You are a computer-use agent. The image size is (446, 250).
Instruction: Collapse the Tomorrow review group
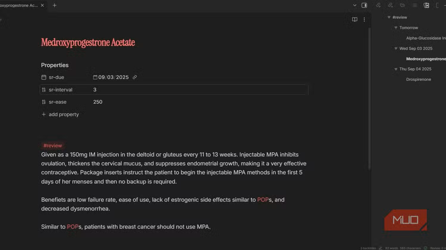396,28
